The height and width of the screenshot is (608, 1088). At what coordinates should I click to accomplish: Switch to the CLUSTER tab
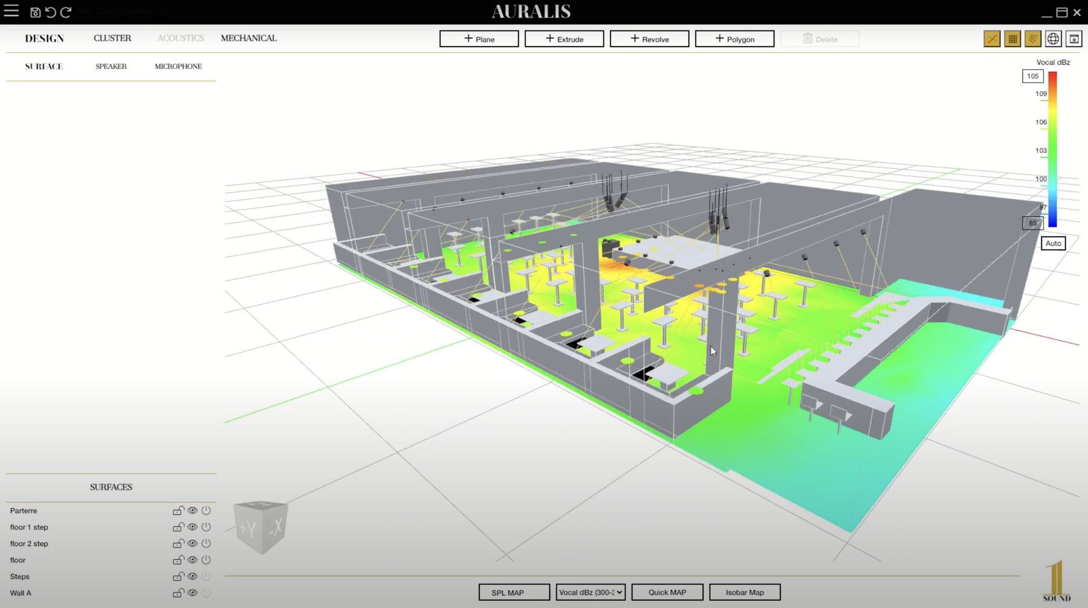tap(112, 38)
